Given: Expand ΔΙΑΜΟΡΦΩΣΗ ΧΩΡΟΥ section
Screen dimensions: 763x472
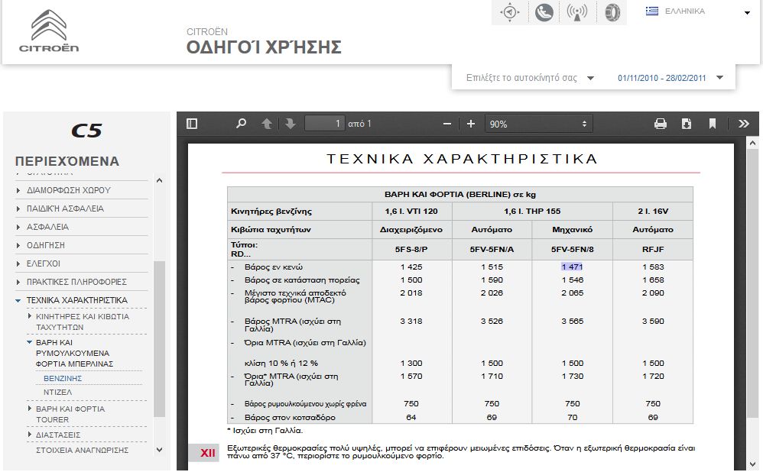Looking at the screenshot, I should [x=69, y=190].
